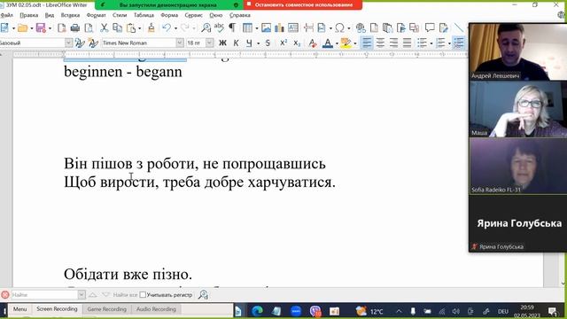The height and width of the screenshot is (319, 567).
Task: Close the find toolbar with the red X
Action: coord(5,295)
